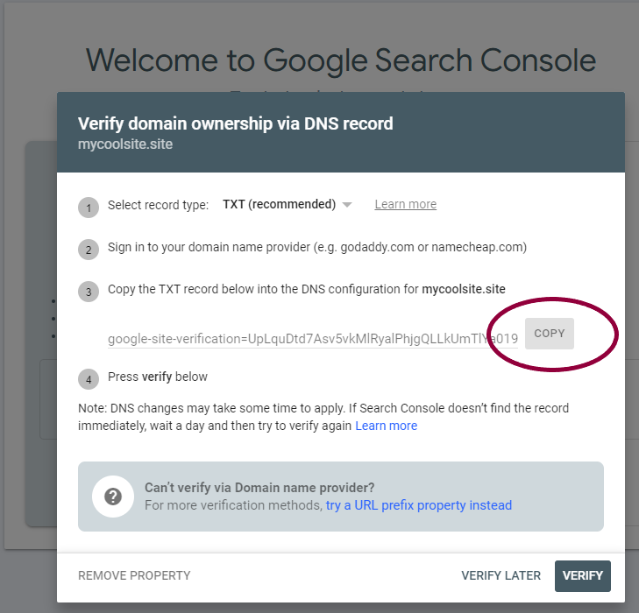Image resolution: width=639 pixels, height=613 pixels.
Task: Click the VERIFY button
Action: click(x=582, y=575)
